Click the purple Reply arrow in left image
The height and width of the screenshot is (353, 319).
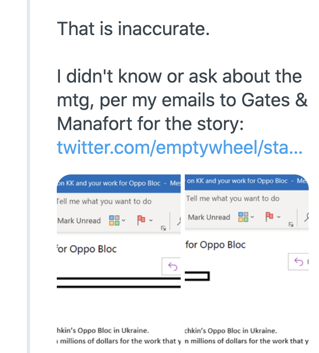tap(173, 266)
